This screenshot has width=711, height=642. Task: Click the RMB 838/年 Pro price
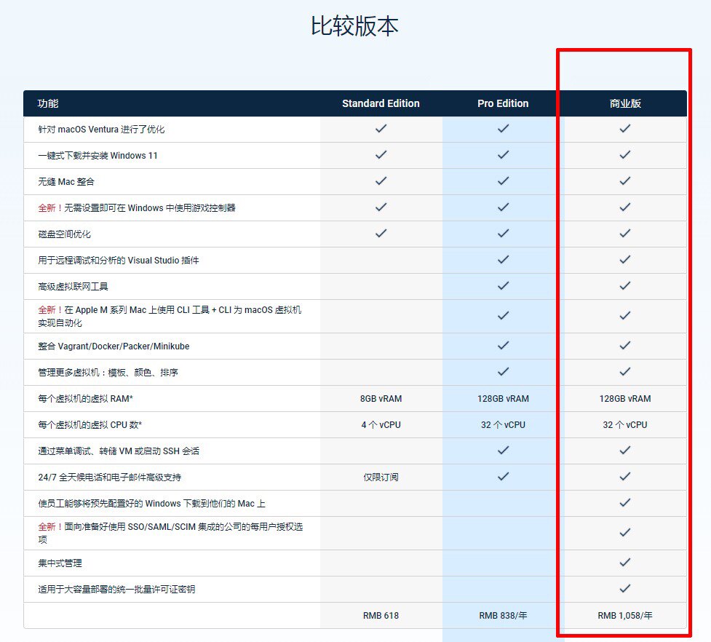pyautogui.click(x=503, y=616)
